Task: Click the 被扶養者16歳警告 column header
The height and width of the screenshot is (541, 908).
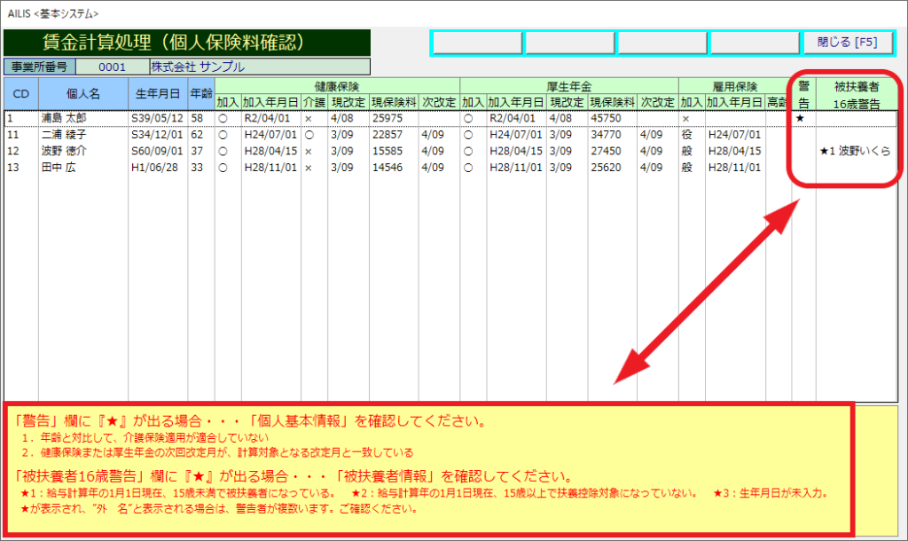Action: pos(856,94)
